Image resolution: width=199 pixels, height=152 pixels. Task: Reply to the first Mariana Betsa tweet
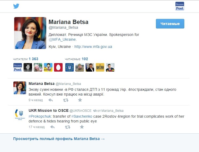click(x=51, y=100)
